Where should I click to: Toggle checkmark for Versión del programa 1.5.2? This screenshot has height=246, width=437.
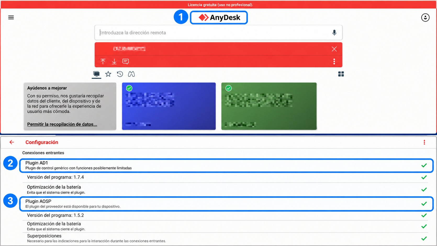tap(424, 215)
